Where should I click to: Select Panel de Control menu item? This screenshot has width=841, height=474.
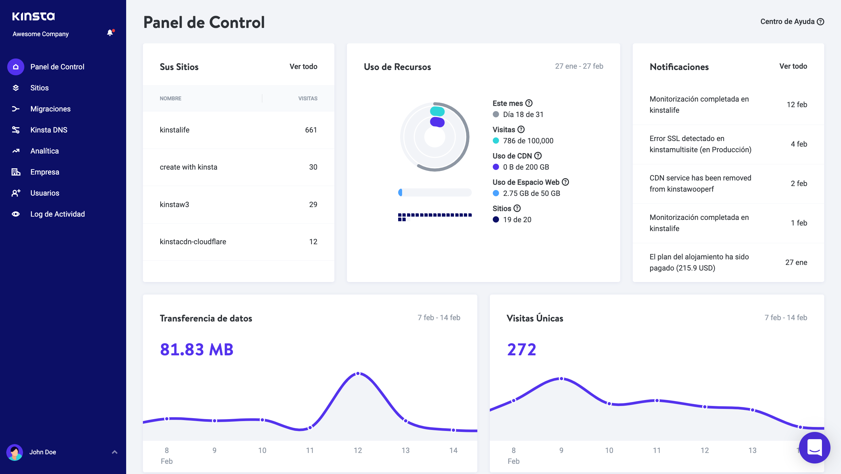57,67
